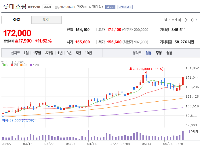Click the 봉차트 label
The height and width of the screenshot is (147, 200).
(x=137, y=53)
